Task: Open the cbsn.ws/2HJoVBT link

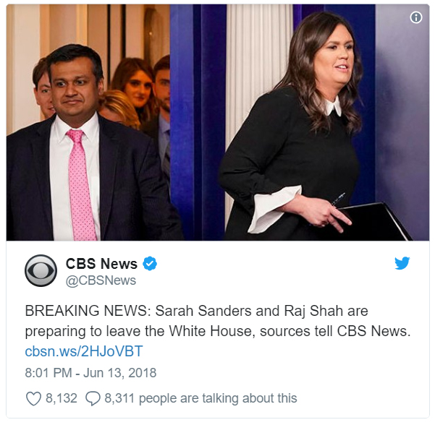Action: [84, 351]
